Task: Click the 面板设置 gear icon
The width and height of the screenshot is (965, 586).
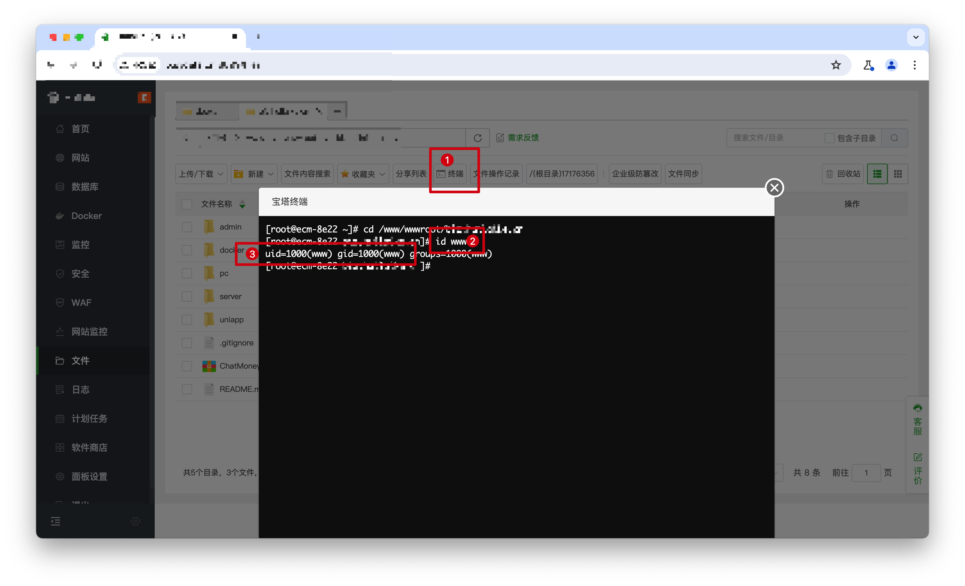Action: 60,476
